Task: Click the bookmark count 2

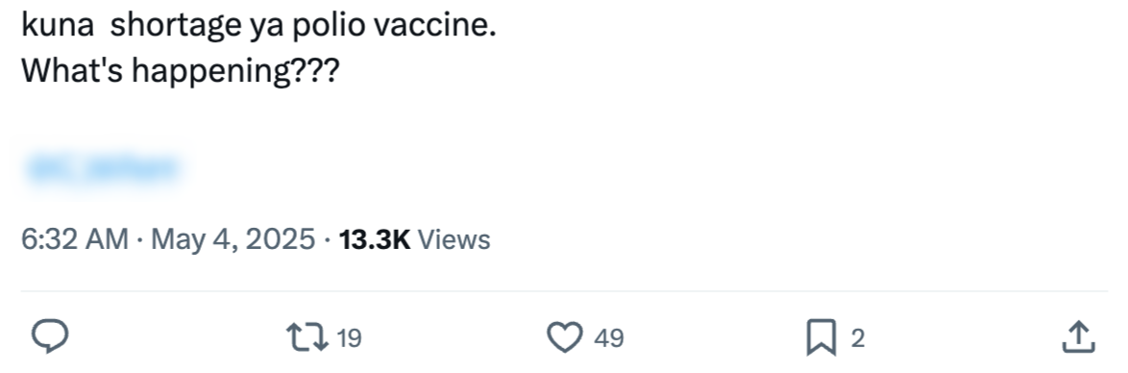Action: [857, 337]
